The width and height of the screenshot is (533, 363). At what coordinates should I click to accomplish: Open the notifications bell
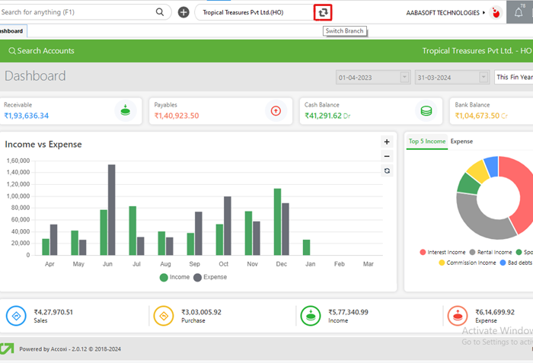click(x=519, y=12)
